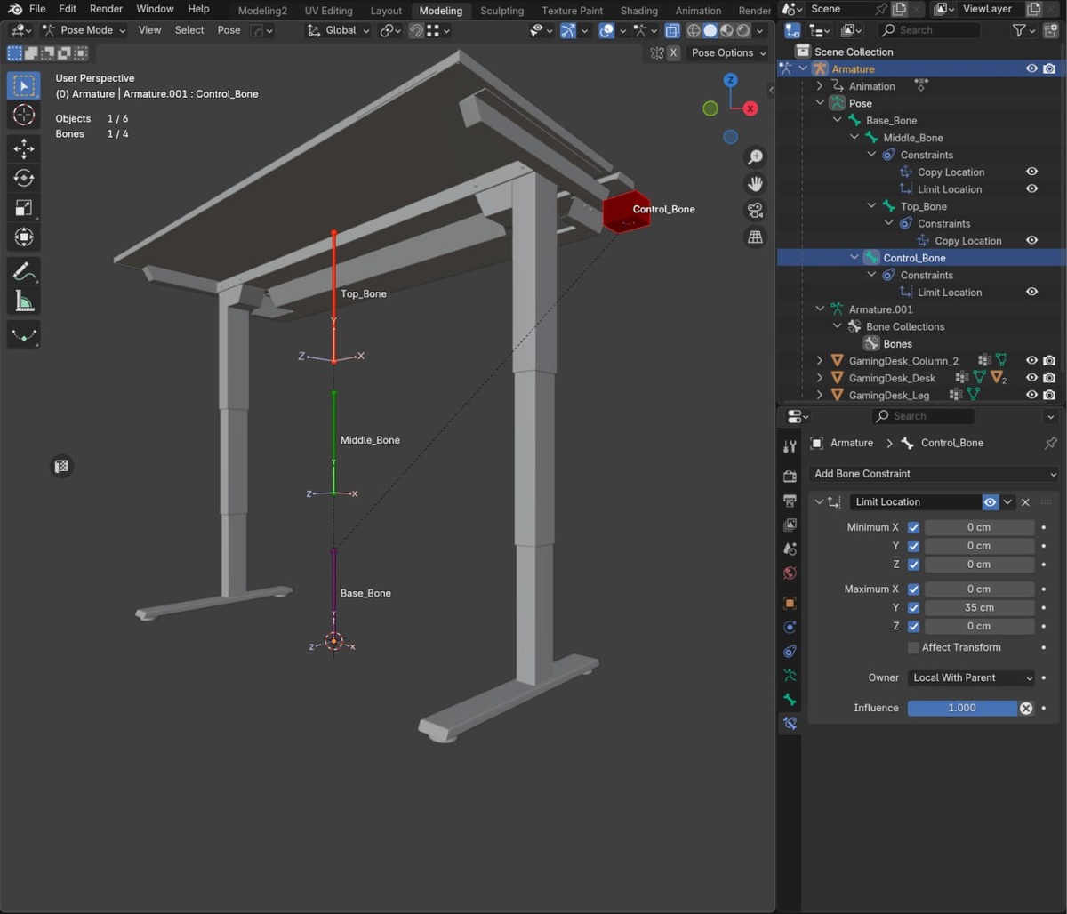Click the new collection icon in outliner

[1051, 30]
